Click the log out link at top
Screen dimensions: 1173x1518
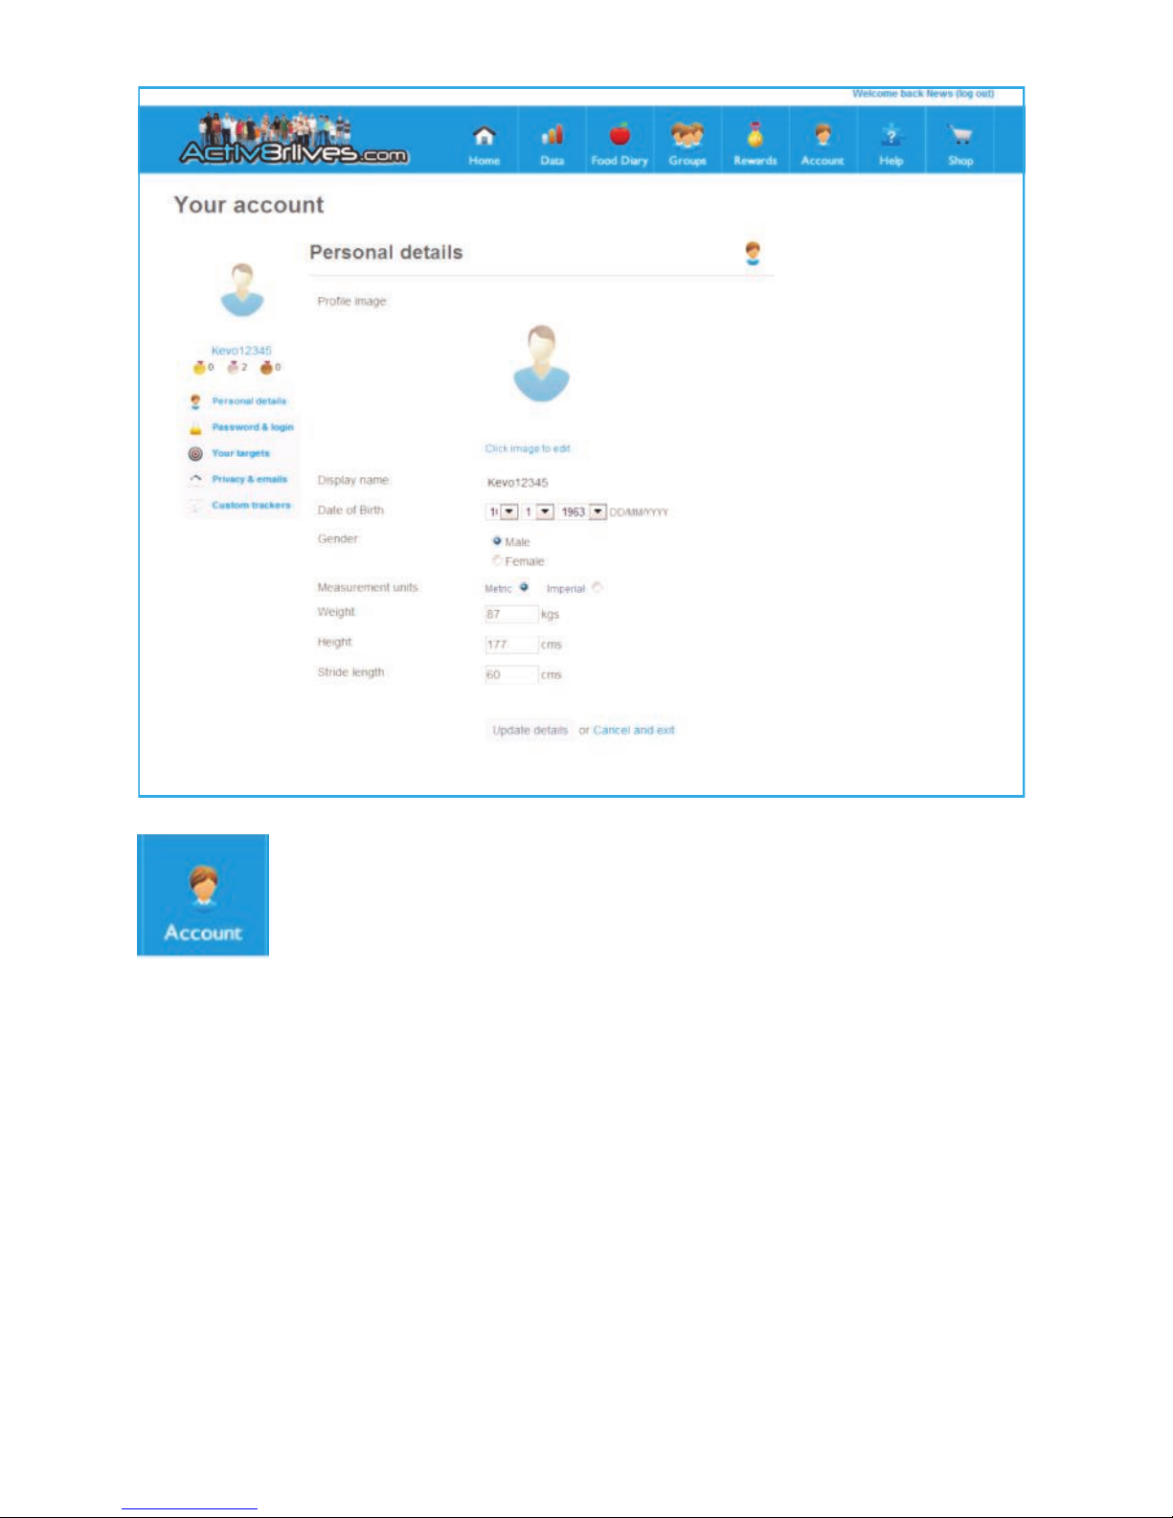click(975, 94)
